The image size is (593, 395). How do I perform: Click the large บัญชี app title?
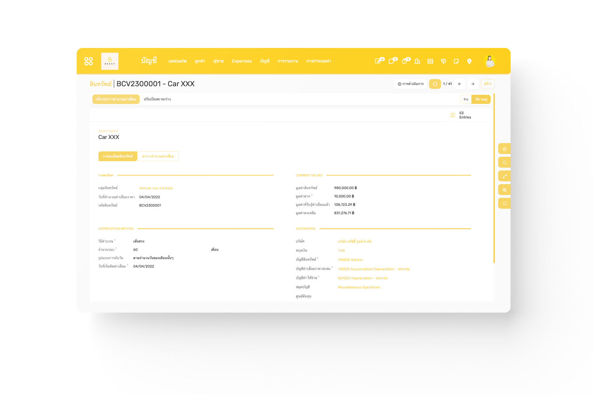(x=149, y=60)
